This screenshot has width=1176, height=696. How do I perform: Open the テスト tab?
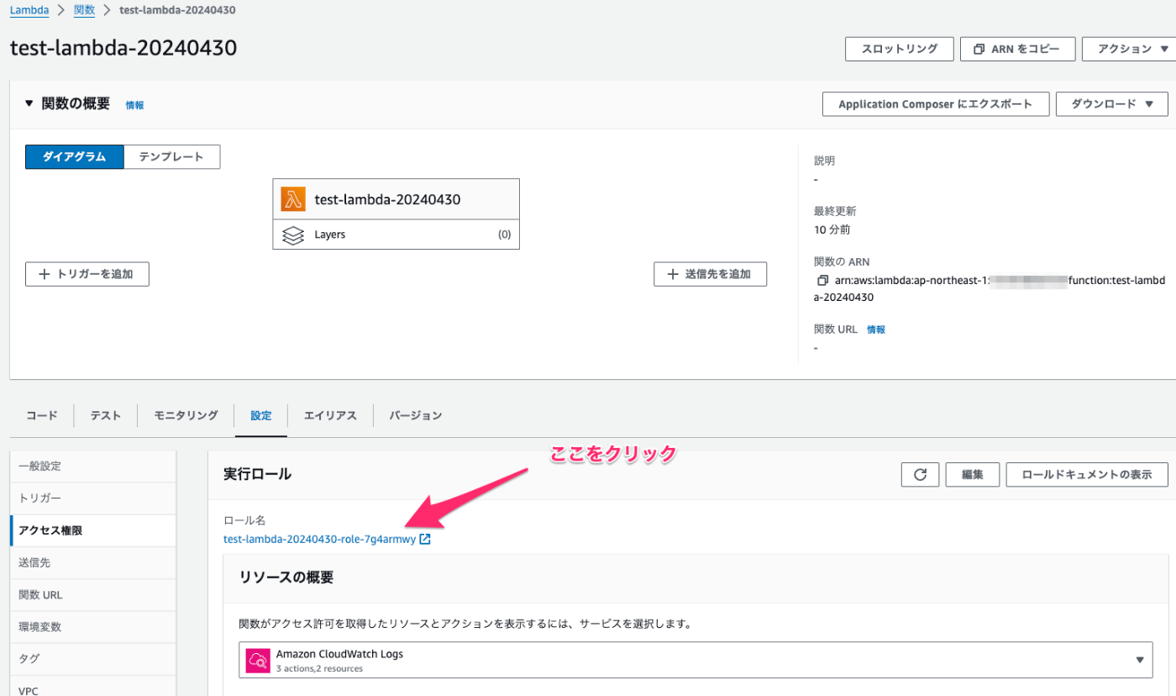tap(106, 415)
